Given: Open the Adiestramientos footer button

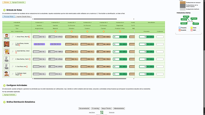Looking at the screenshot, I should pos(119,108).
